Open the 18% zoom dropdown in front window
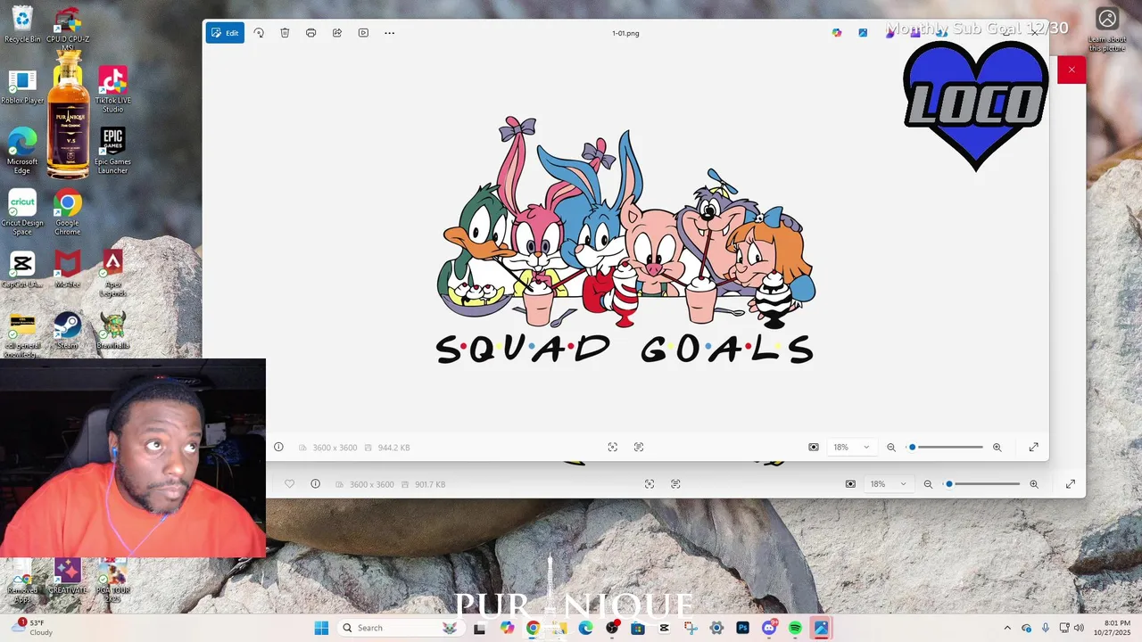Screen dimensions: 1142x642 tap(851, 448)
